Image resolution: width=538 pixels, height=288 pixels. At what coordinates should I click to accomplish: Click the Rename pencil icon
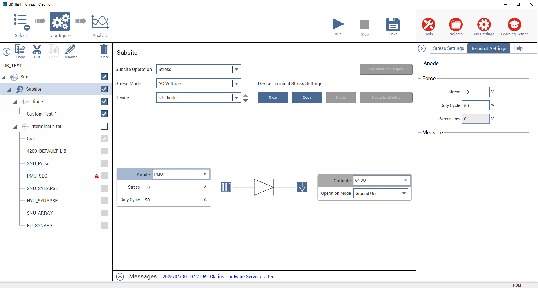coord(70,50)
